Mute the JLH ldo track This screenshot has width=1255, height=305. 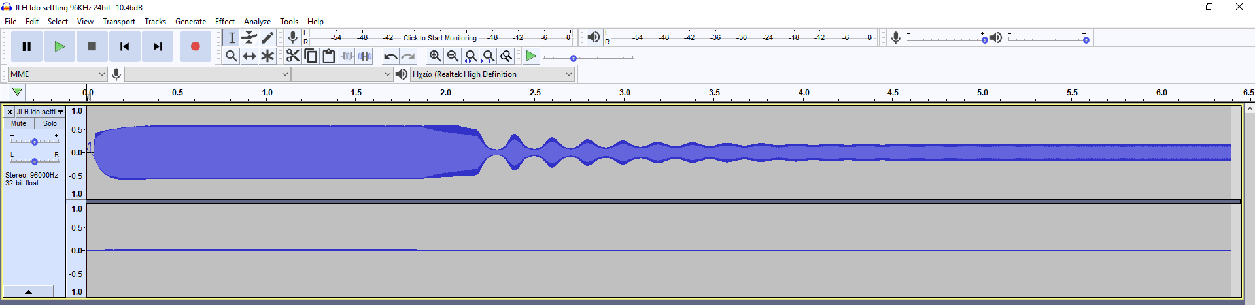[19, 123]
